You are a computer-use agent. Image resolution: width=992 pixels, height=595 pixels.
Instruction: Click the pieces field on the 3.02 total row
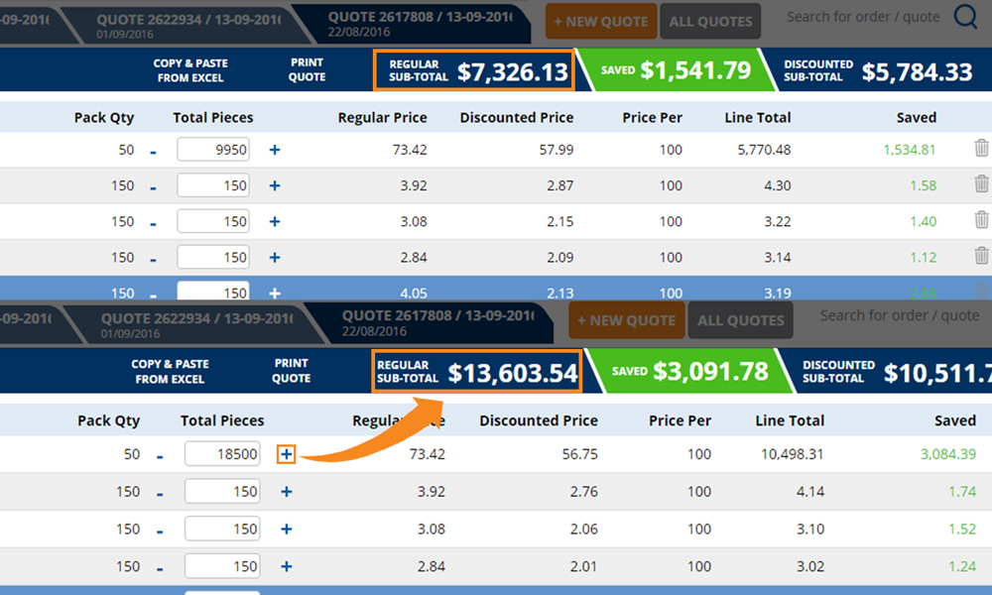tap(222, 566)
